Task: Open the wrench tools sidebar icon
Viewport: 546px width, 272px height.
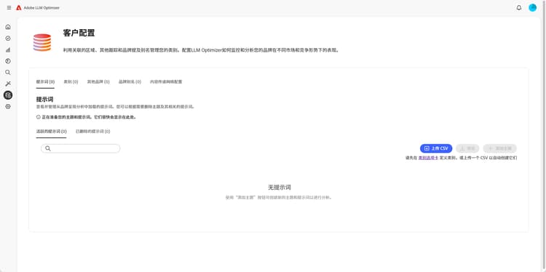Action: tap(8, 84)
